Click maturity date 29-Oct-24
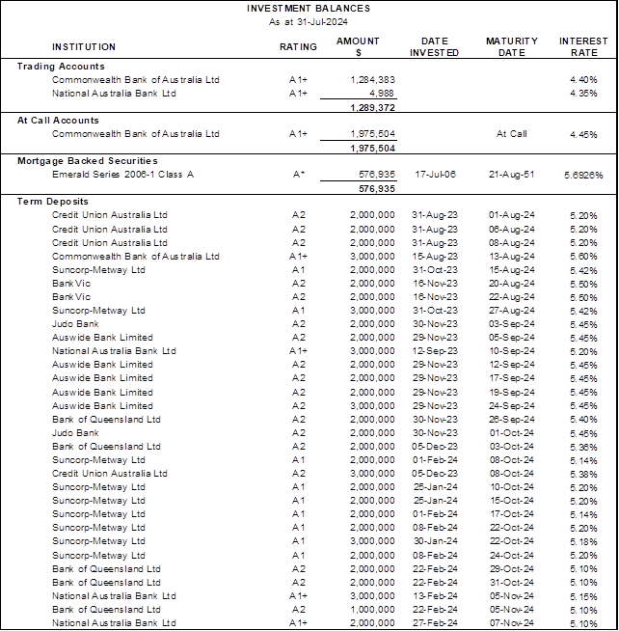 (512, 569)
